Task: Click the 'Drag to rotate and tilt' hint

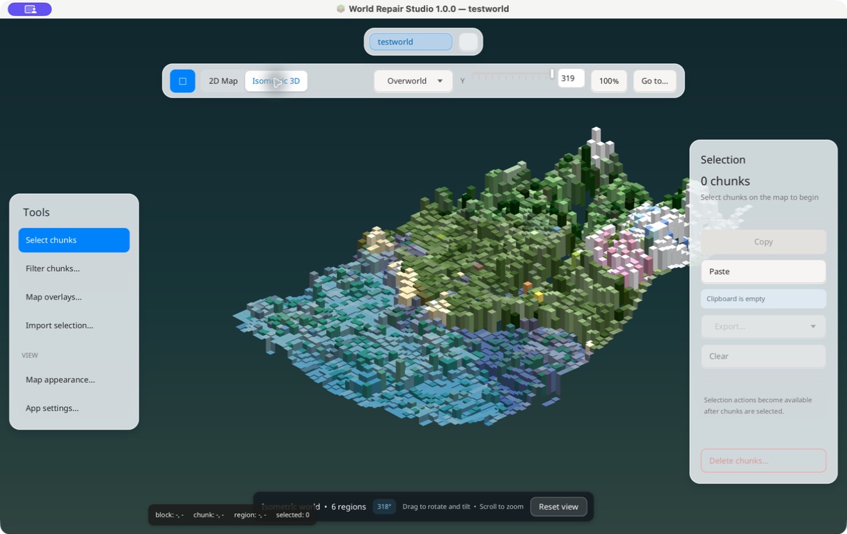Action: pos(436,507)
